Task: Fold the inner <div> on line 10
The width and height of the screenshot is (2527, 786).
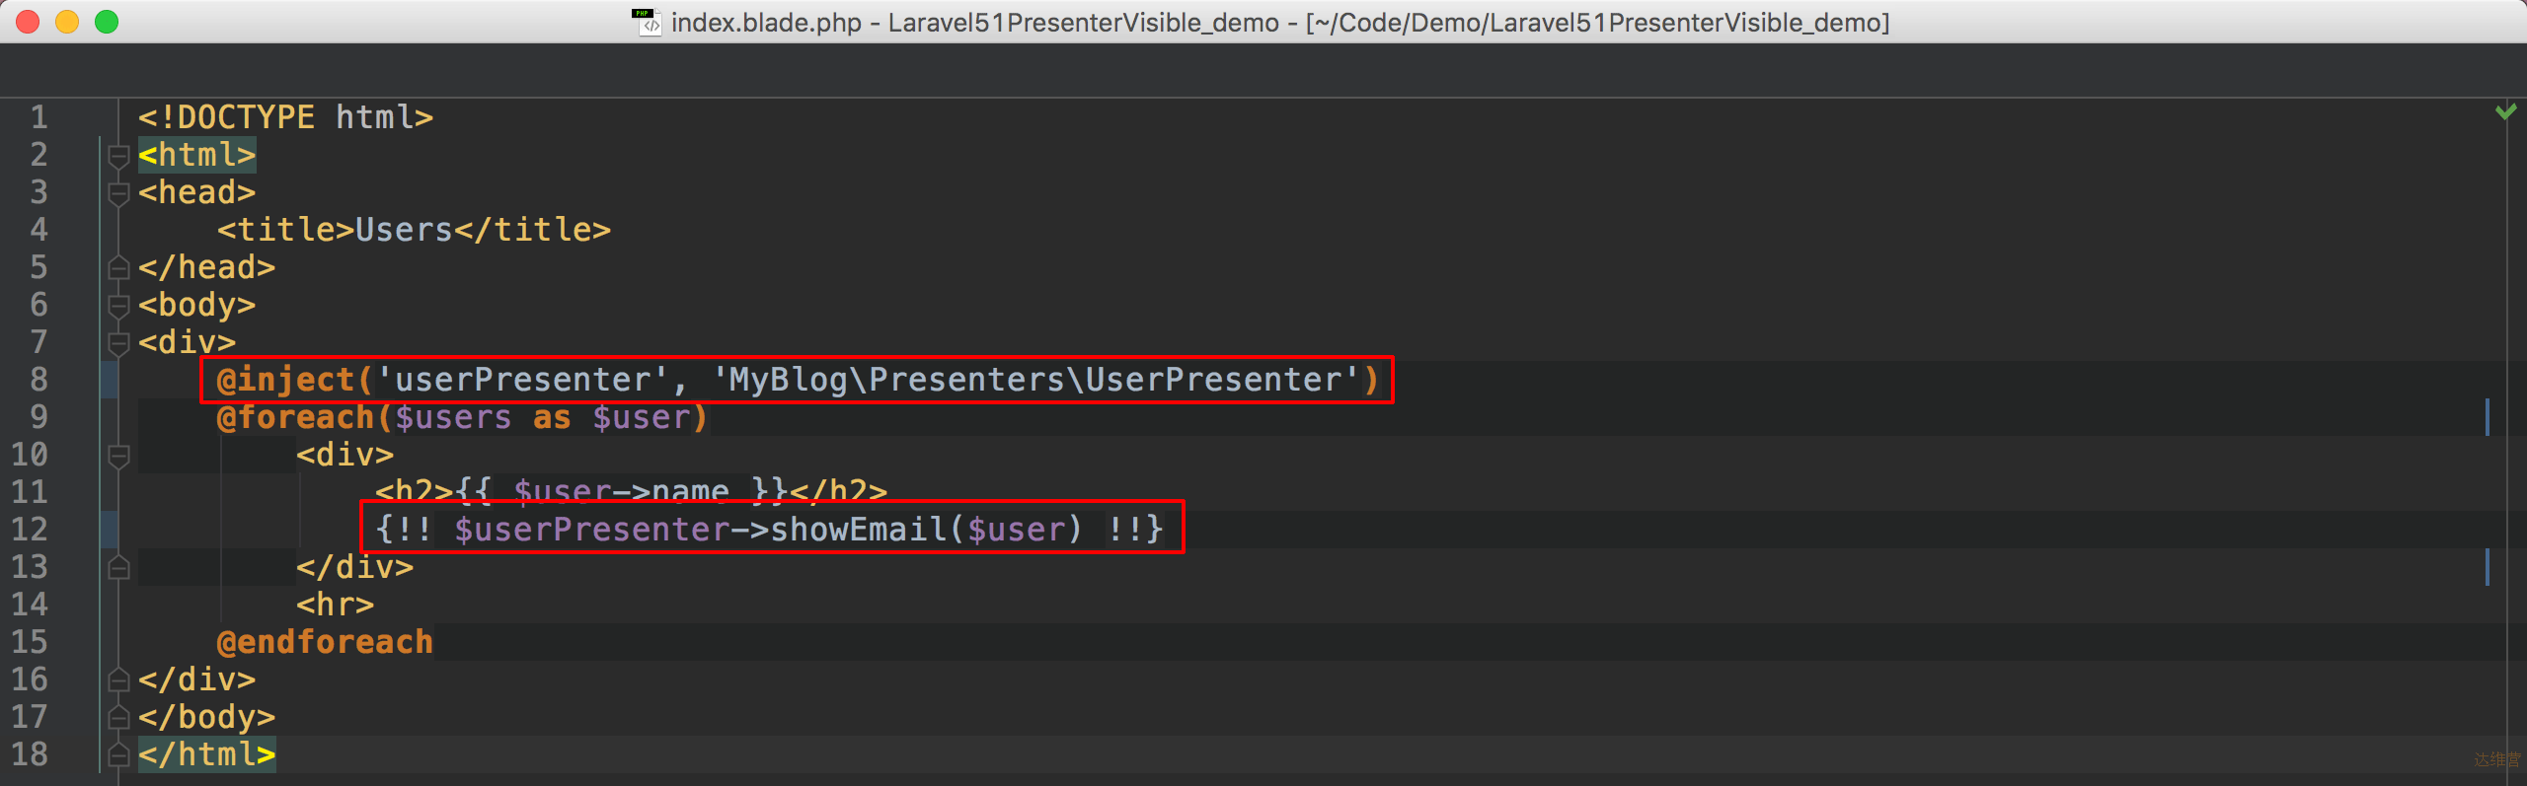Action: tap(118, 456)
